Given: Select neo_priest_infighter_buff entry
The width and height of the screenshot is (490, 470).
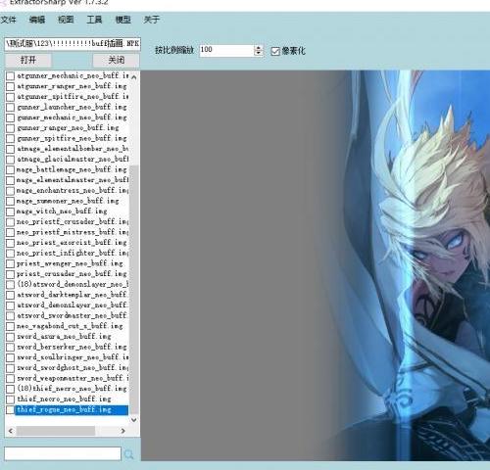Looking at the screenshot, I should click(x=73, y=253).
